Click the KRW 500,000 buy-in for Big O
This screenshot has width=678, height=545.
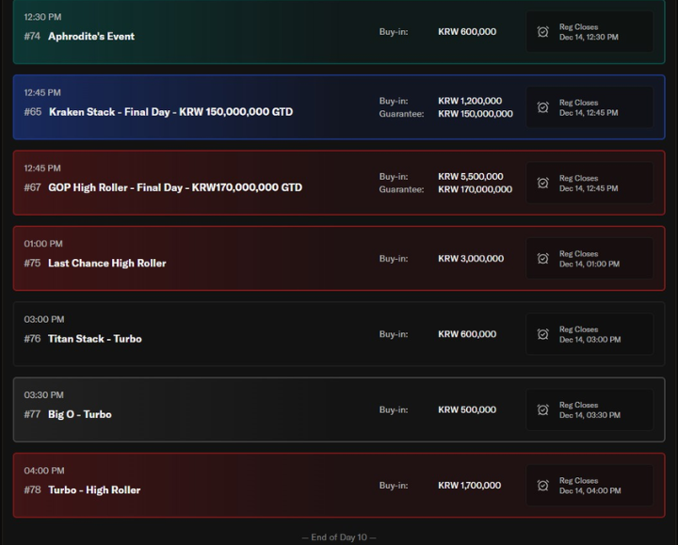467,410
